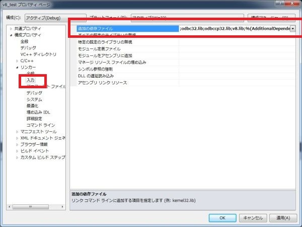Expand the 共通プロパティ tree node
Screen dimensions: 302x227
point(11,29)
